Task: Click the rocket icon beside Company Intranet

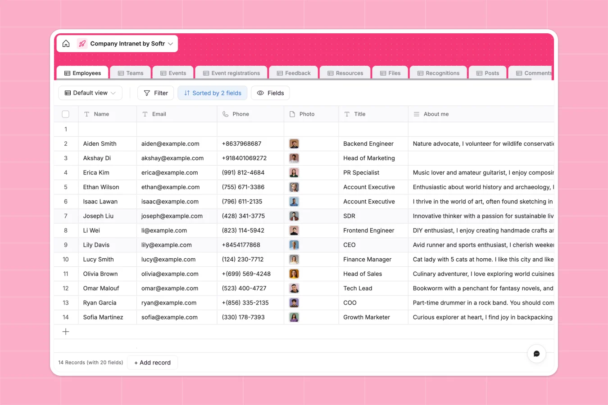Action: tap(82, 43)
